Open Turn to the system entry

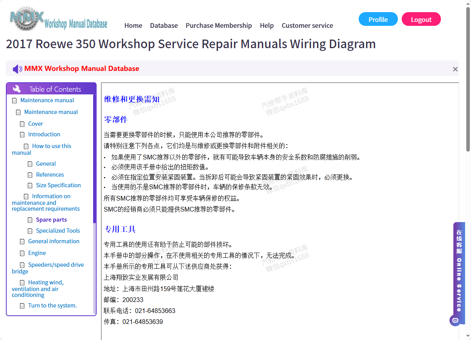click(x=52, y=306)
